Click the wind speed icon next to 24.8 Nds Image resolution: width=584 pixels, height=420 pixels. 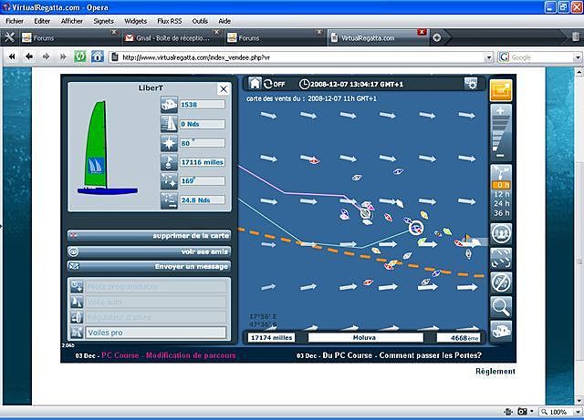[169, 200]
